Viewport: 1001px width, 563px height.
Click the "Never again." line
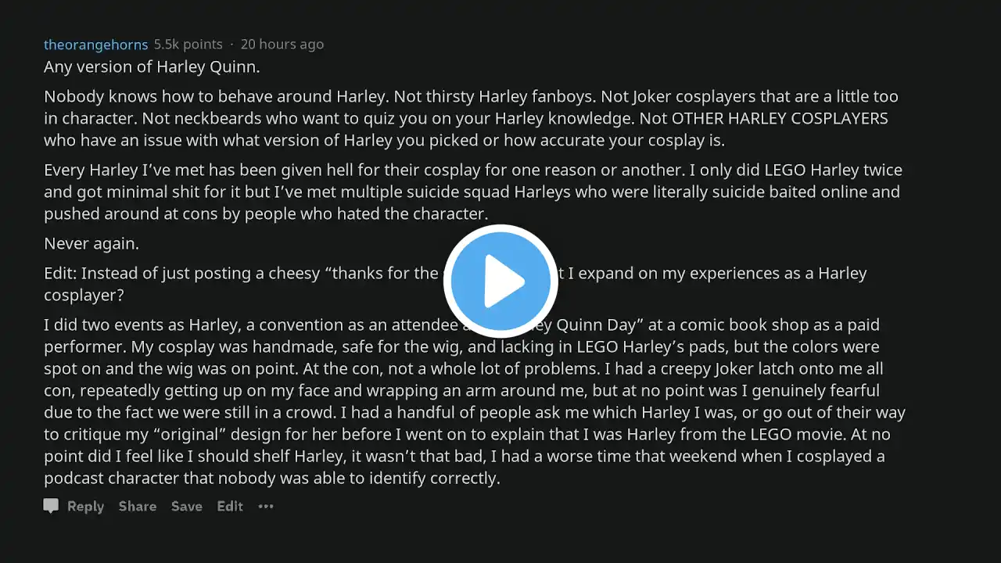[x=91, y=243]
